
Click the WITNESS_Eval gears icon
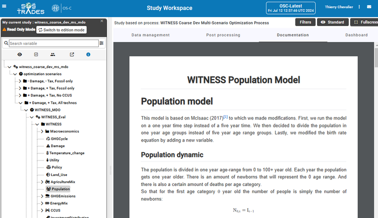pos(38,117)
